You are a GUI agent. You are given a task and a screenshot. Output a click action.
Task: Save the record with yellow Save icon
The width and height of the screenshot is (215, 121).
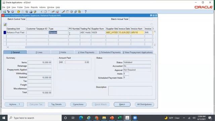(18, 12)
